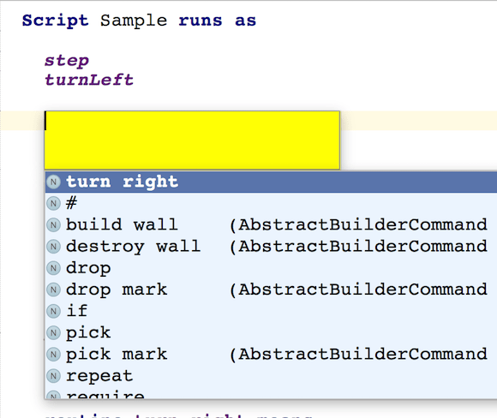This screenshot has height=418, width=497.
Task: Click the N icon beside 'pick mark'
Action: [53, 355]
